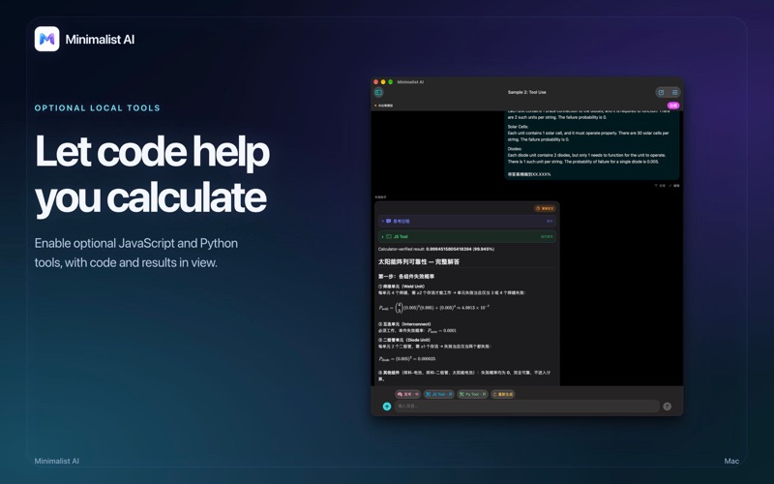Screen dimensions: 774x484
Task: Click the Diode Unit heading in answer
Action: (404, 340)
